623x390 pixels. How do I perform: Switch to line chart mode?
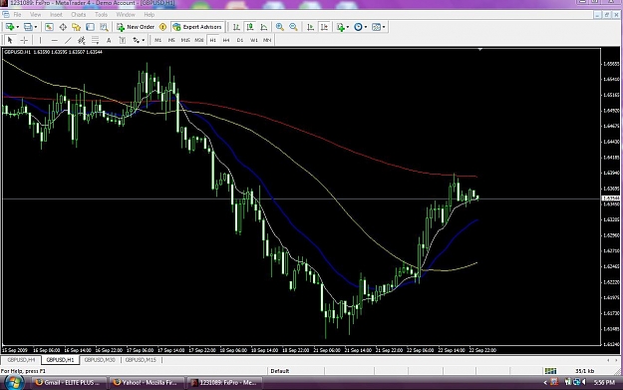[264, 27]
